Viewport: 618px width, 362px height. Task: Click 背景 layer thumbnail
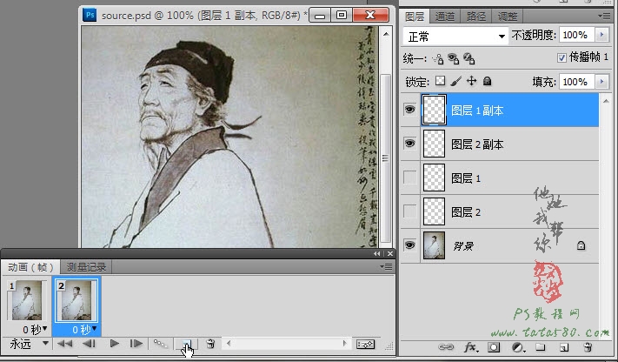434,245
